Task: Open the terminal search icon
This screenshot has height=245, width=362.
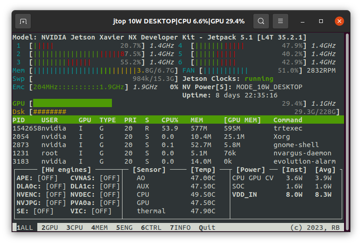Action: (261, 21)
